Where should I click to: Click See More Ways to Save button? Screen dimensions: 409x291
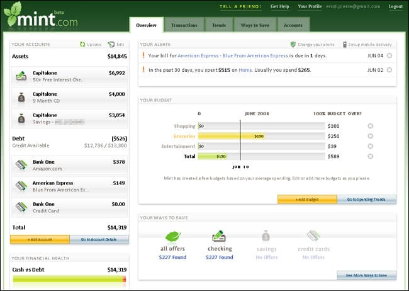[x=366, y=275]
